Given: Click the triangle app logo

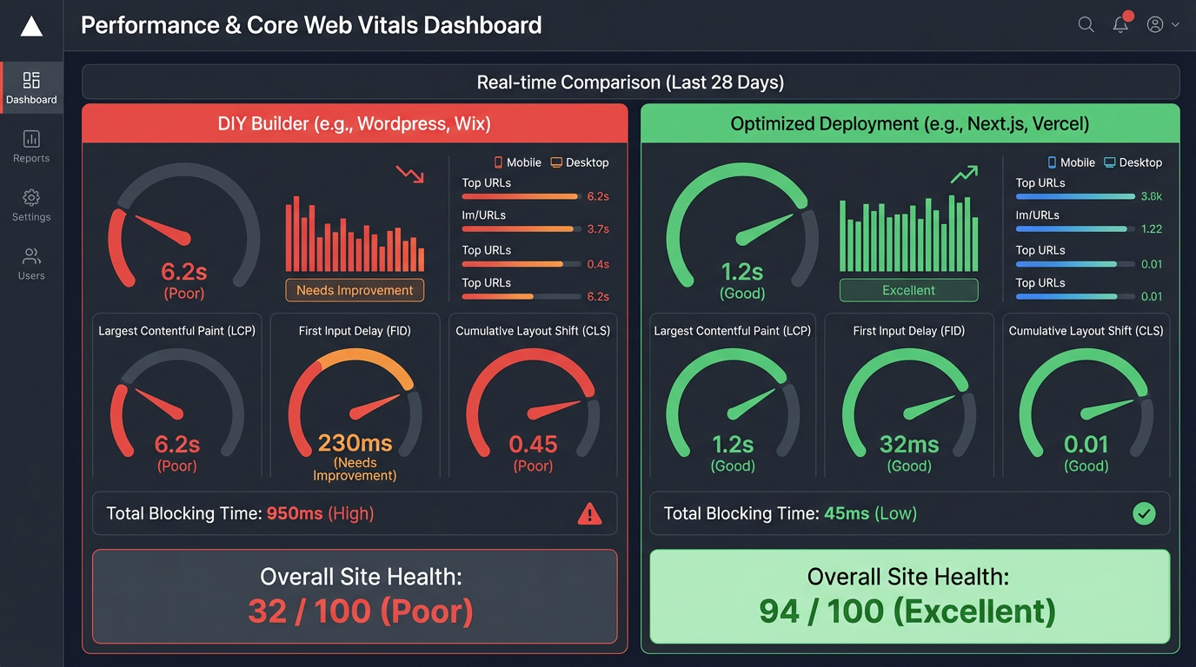Looking at the screenshot, I should pos(31,25).
